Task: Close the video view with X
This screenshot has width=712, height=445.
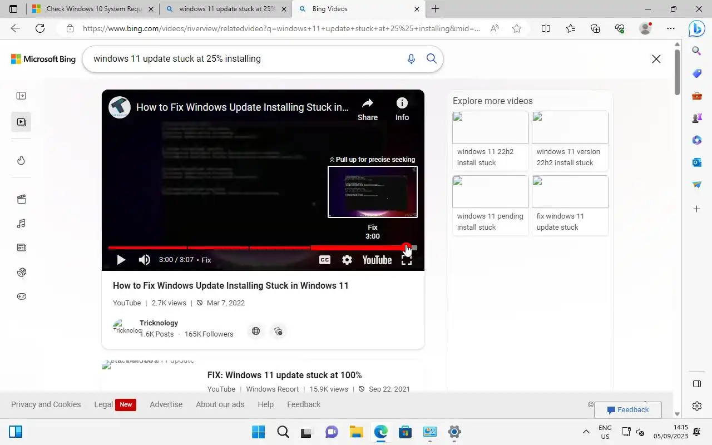Action: 656,59
